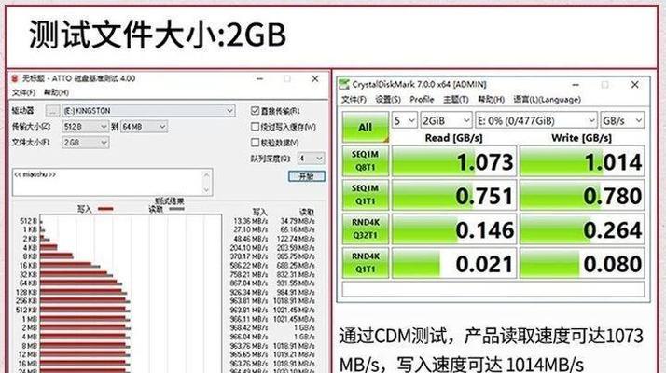
Task: Click the 0.780 write result cell
Action: (x=582, y=195)
